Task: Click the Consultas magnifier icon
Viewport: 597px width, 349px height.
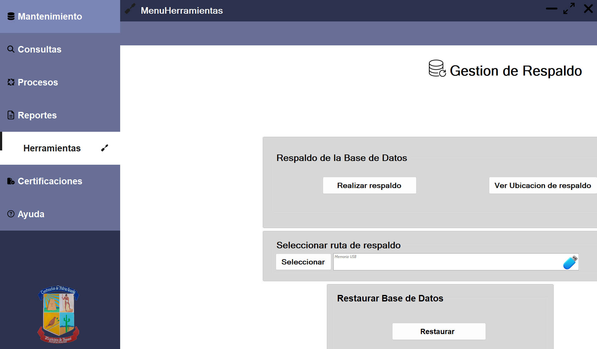Action: [x=11, y=49]
